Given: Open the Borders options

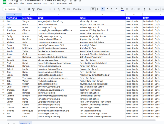Looking at the screenshot, I should pos(127,9).
